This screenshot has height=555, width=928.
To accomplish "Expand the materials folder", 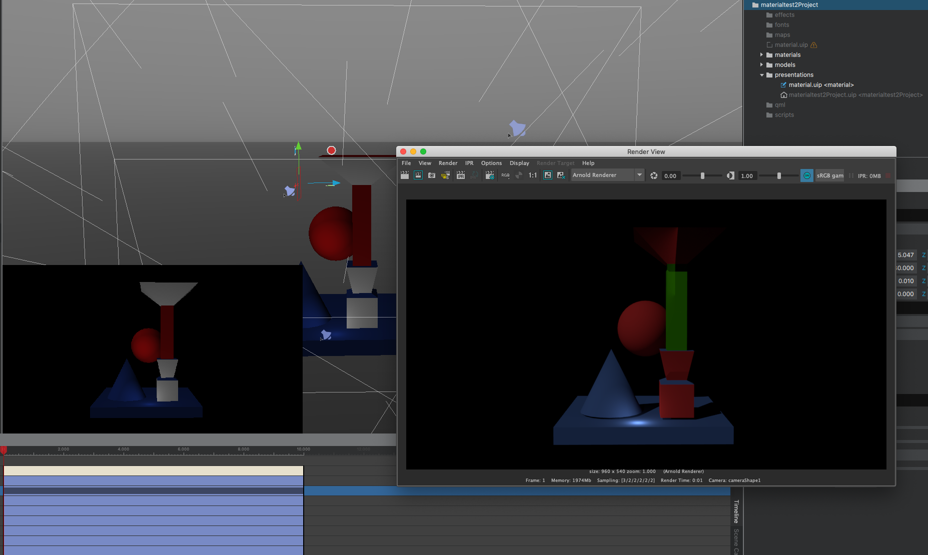I will 761,55.
